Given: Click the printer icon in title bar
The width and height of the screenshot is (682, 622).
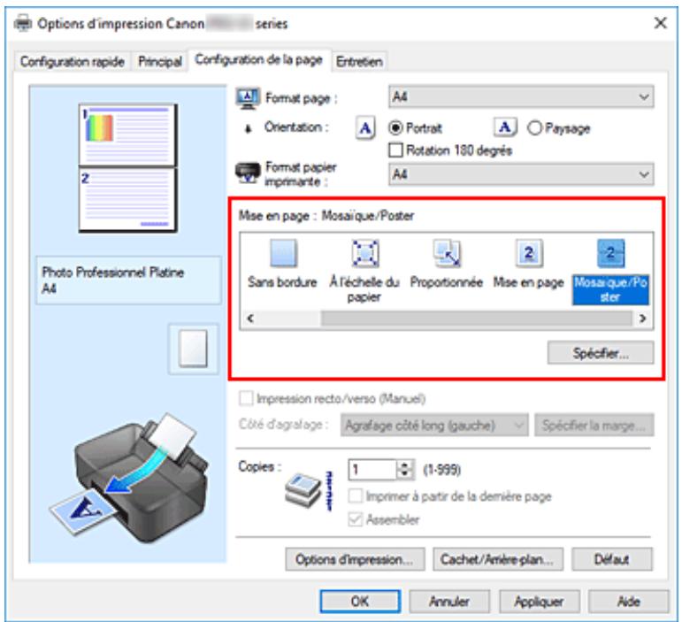Looking at the screenshot, I should 23,23.
